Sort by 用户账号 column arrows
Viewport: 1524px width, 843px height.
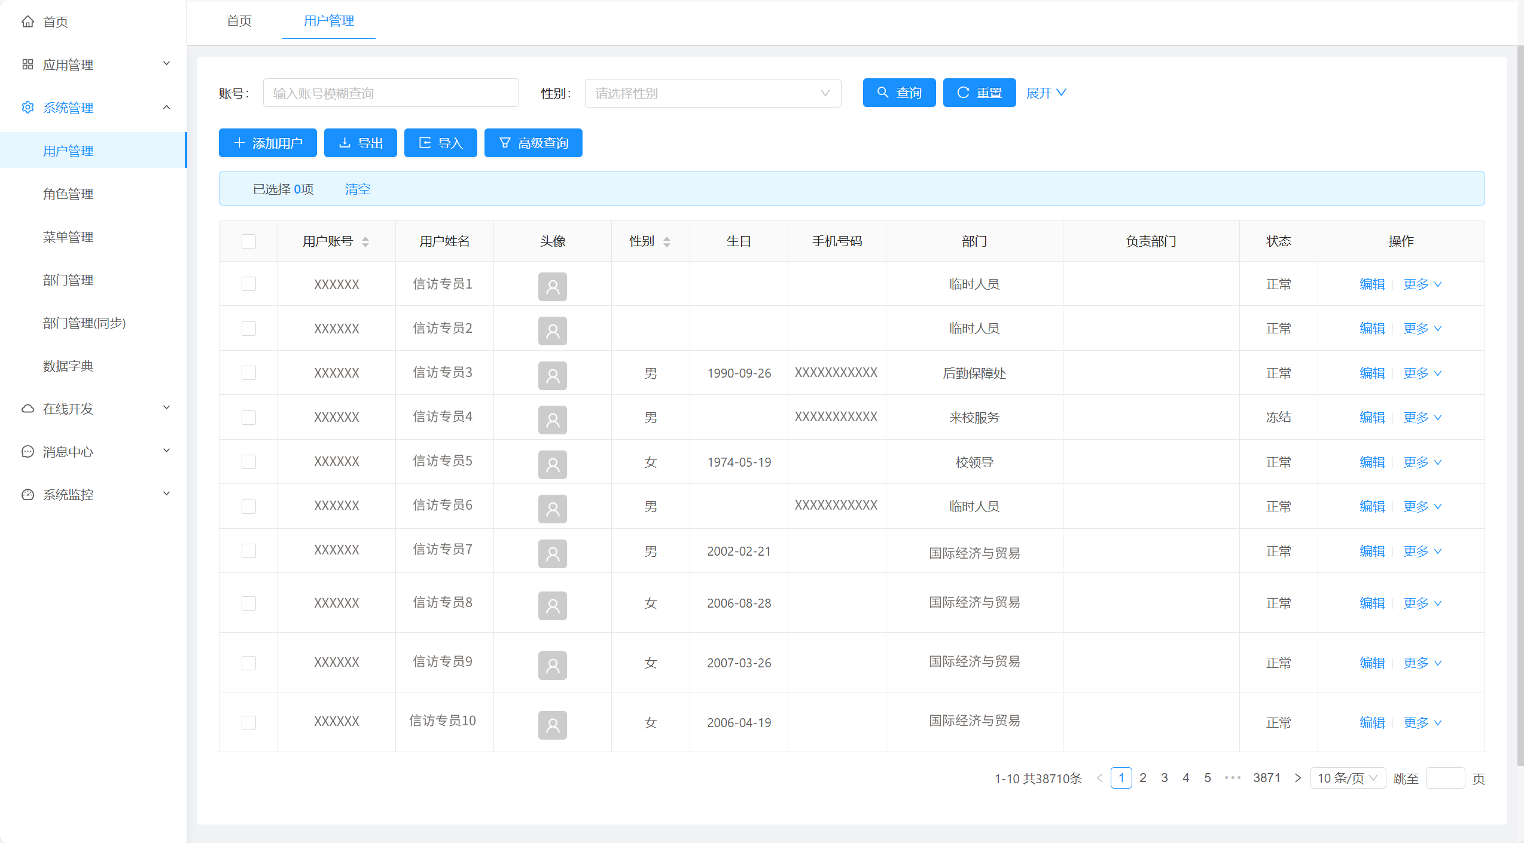pos(365,241)
